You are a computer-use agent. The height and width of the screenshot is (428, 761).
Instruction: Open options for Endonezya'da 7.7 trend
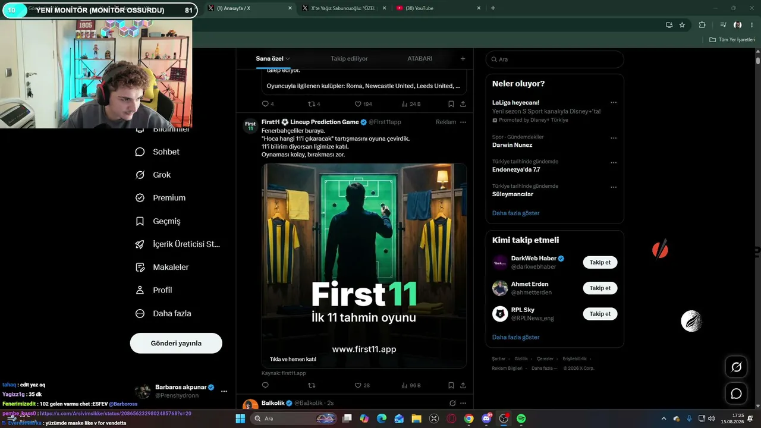click(x=614, y=162)
